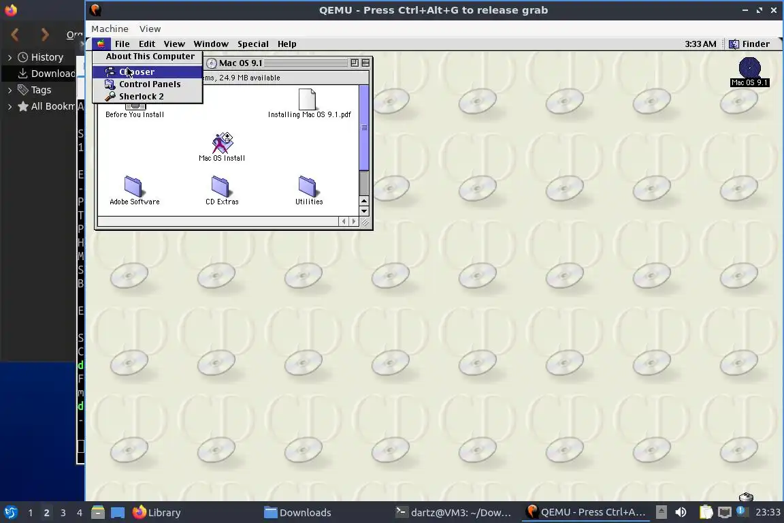
Task: Click the vertical scrollbar thumb in Finder window
Action: [364, 127]
